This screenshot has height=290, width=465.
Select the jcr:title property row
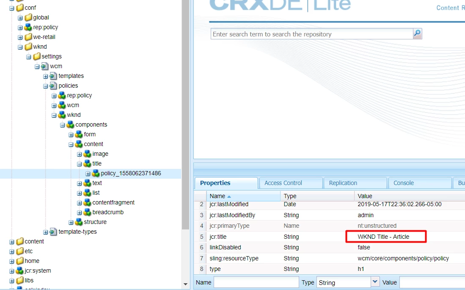330,237
